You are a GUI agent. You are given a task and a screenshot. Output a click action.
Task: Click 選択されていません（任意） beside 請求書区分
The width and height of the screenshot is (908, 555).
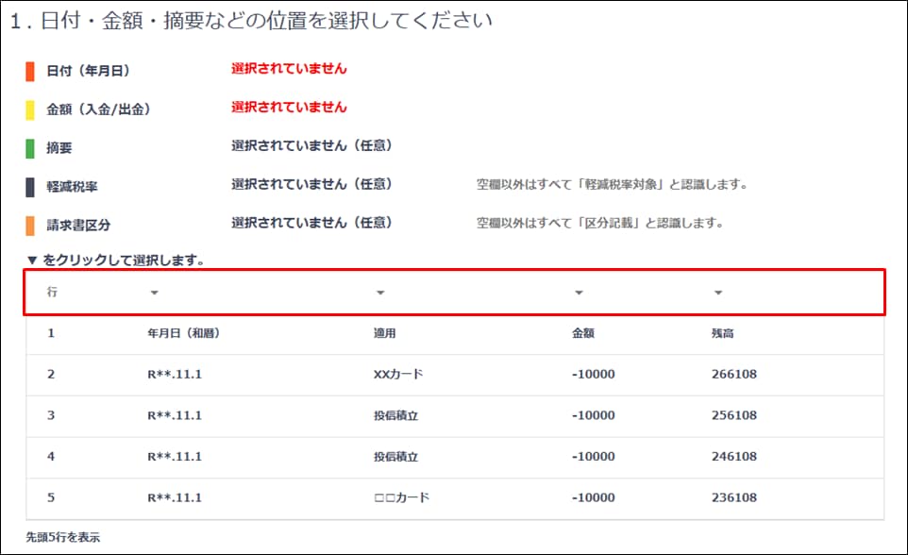[x=312, y=223]
